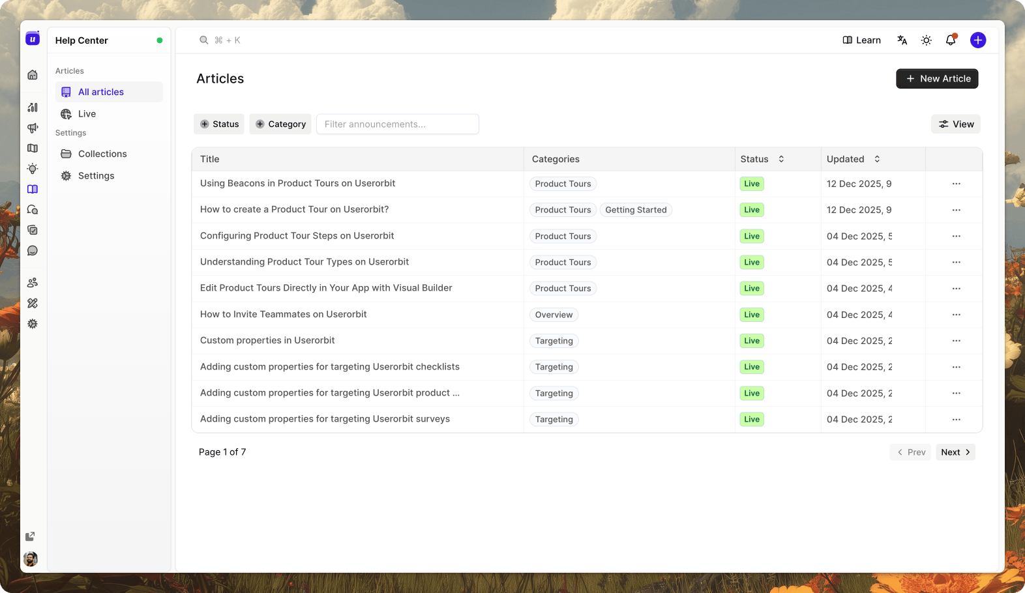Click the New Article button
The height and width of the screenshot is (593, 1025).
(937, 79)
